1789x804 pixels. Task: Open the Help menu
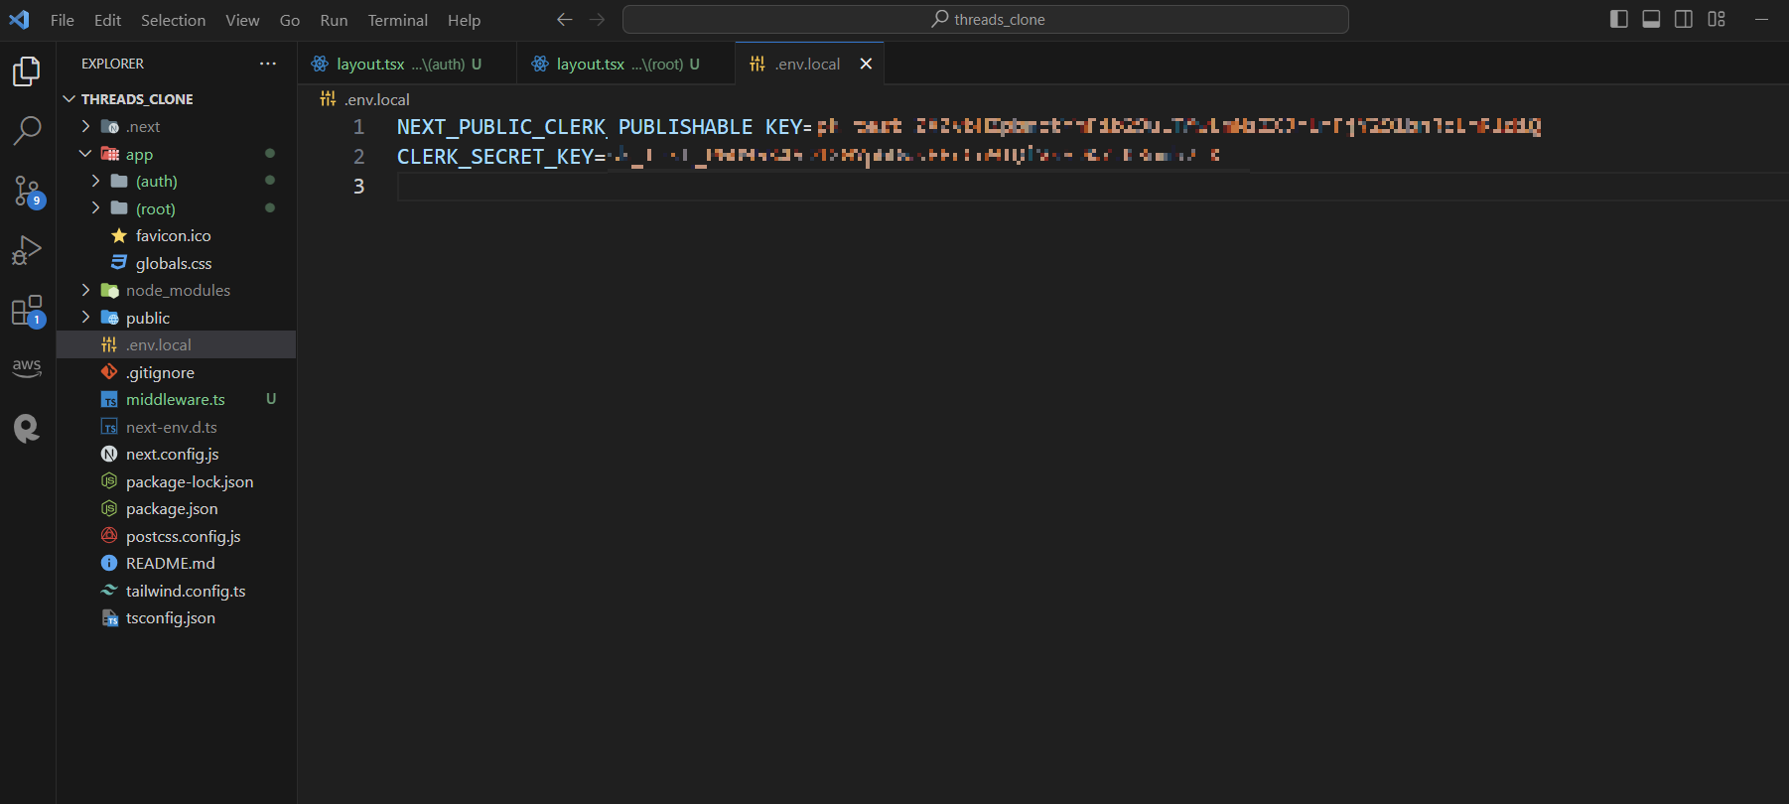click(x=464, y=20)
